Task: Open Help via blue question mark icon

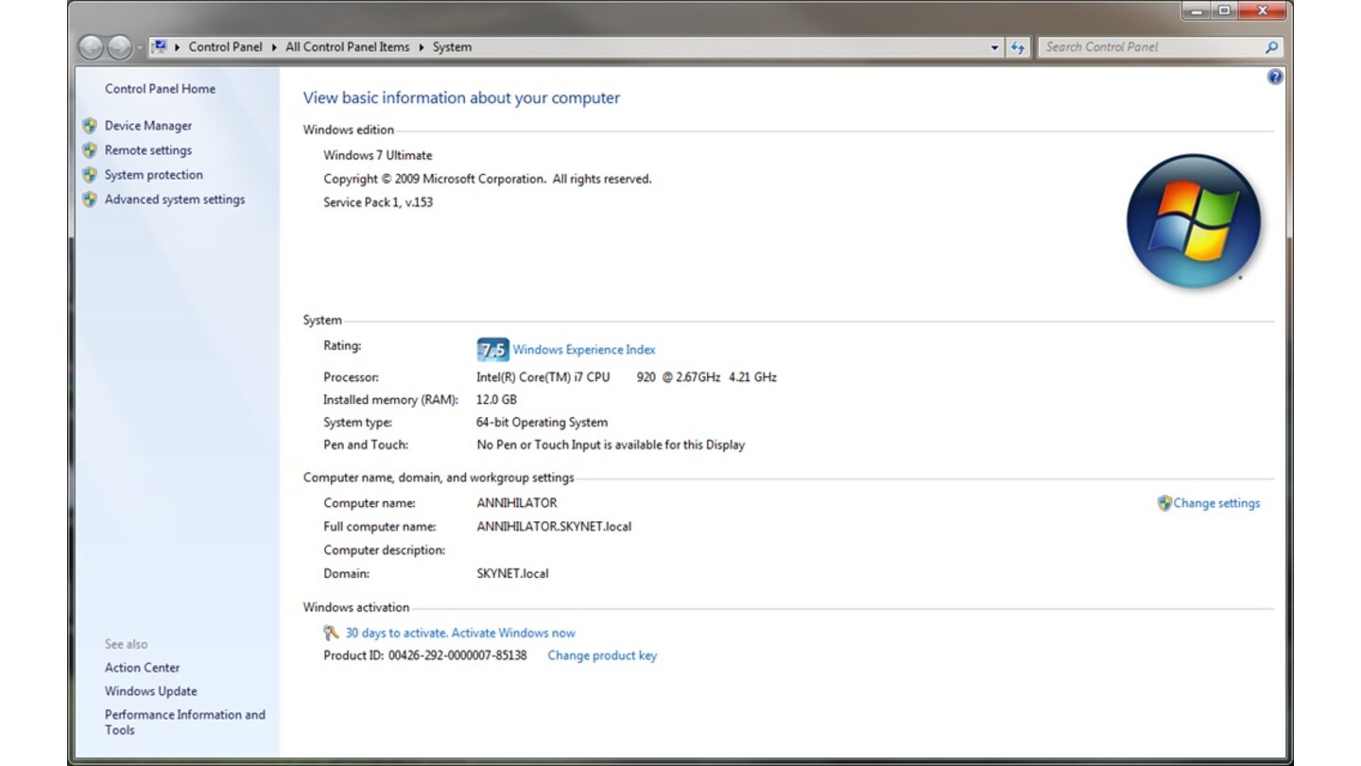Action: click(x=1275, y=78)
